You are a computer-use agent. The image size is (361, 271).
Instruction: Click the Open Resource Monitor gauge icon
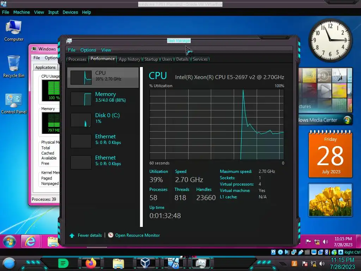coord(110,235)
